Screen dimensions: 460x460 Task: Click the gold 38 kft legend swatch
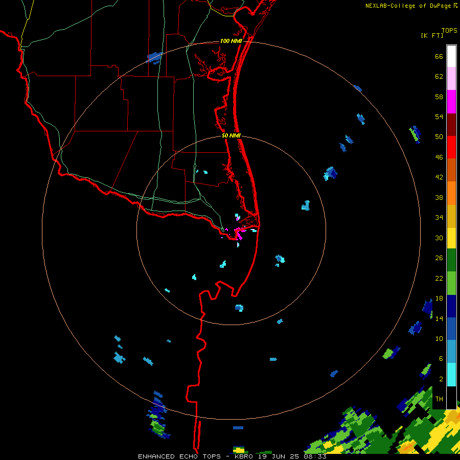[451, 216]
